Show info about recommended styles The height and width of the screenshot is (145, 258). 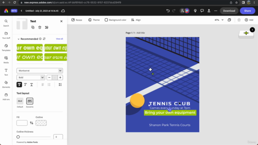40,39
